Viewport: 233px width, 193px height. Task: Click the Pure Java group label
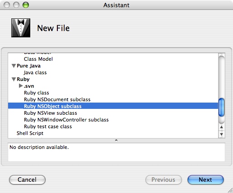click(x=28, y=66)
